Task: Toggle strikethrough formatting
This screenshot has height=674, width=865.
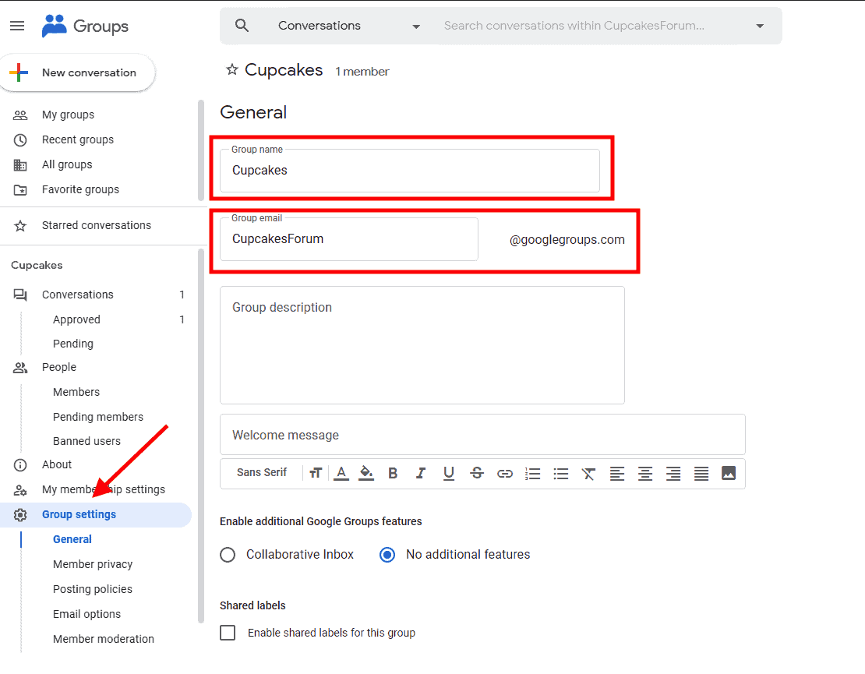Action: click(x=477, y=473)
